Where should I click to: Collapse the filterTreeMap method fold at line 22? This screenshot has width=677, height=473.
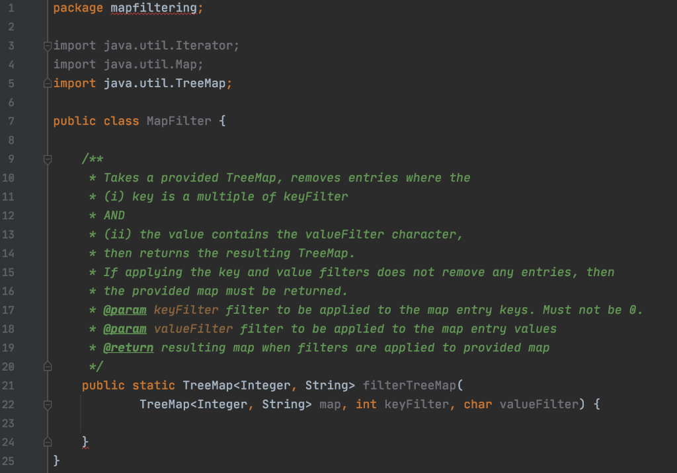click(x=48, y=404)
